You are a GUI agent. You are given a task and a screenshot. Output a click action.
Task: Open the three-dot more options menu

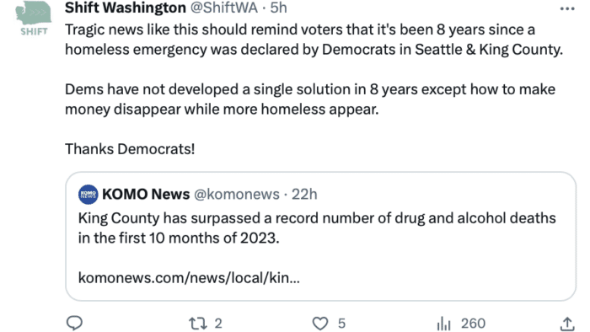point(567,8)
